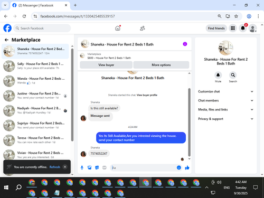
Task: Expand the Privacy & support section
Action: point(226,119)
